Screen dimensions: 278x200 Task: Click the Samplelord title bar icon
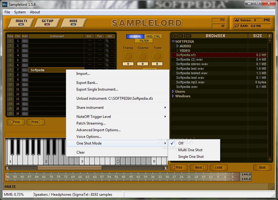pyautogui.click(x=5, y=5)
